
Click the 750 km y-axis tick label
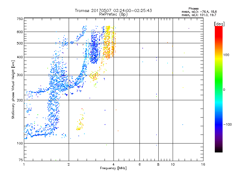pyautogui.click(x=20, y=19)
